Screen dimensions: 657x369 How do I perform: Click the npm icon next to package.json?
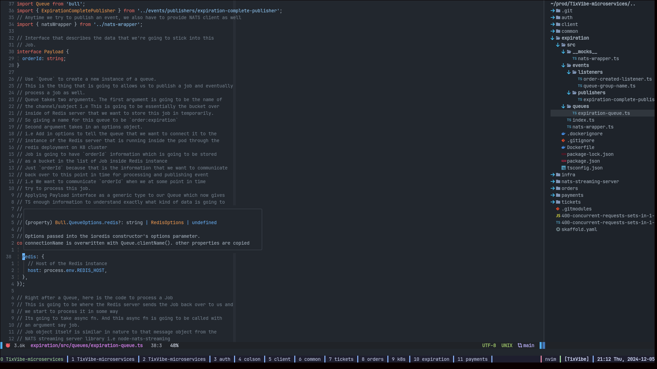pos(564,161)
